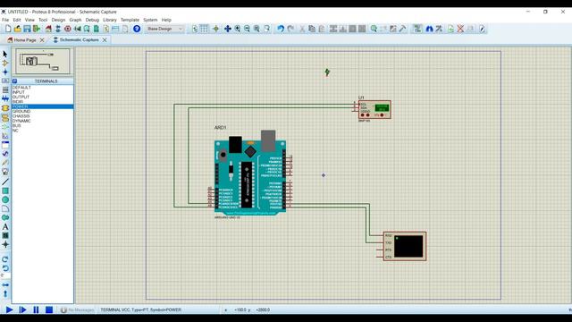Close the Home Page tab
This screenshot has width=572, height=322.
42,39
